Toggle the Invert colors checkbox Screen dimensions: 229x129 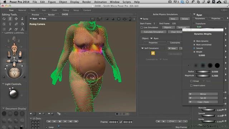(191, 86)
